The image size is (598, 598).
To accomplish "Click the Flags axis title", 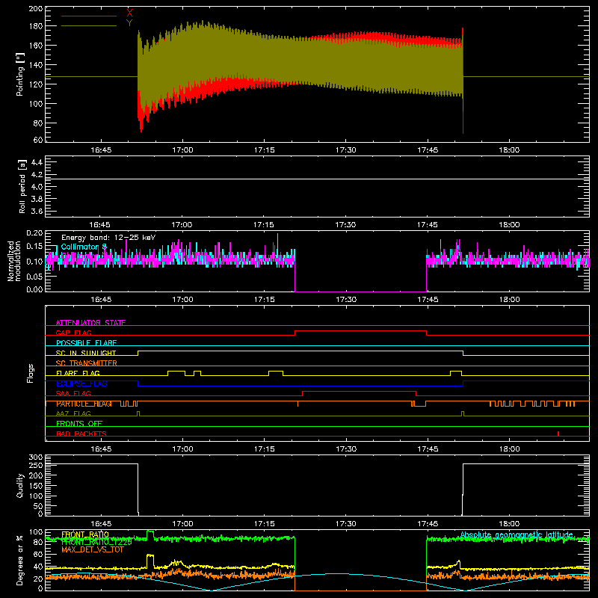I will click(x=30, y=373).
